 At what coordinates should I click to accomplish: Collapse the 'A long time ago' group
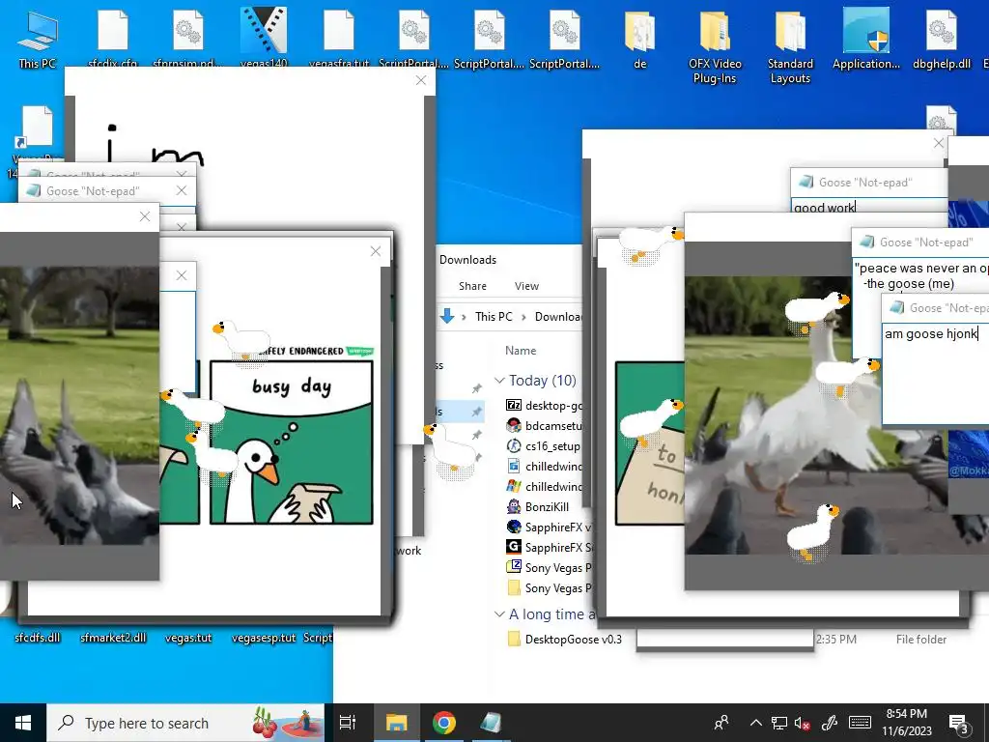[499, 614]
